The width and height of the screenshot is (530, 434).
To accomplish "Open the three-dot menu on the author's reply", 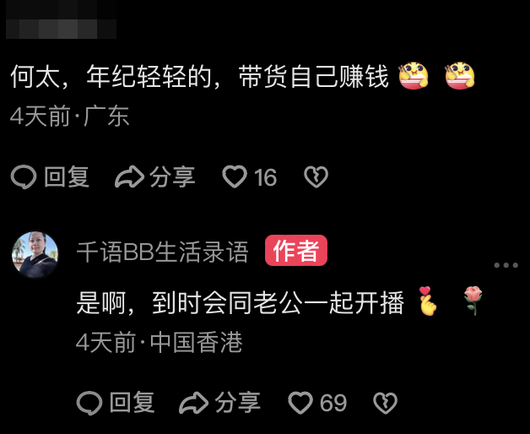I will click(x=506, y=265).
